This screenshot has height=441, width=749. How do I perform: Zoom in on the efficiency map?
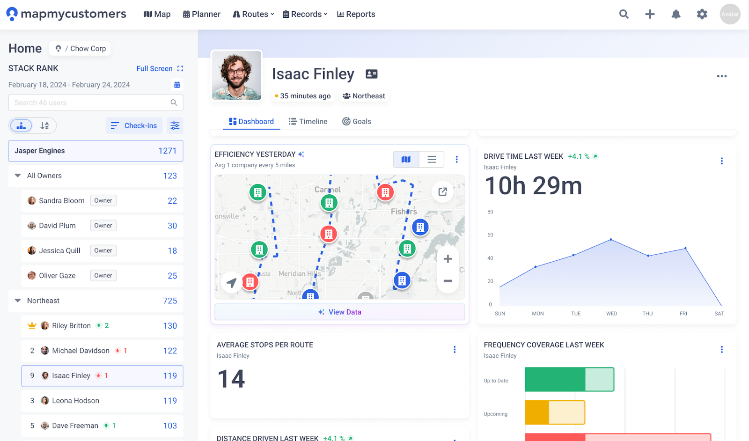pos(448,259)
